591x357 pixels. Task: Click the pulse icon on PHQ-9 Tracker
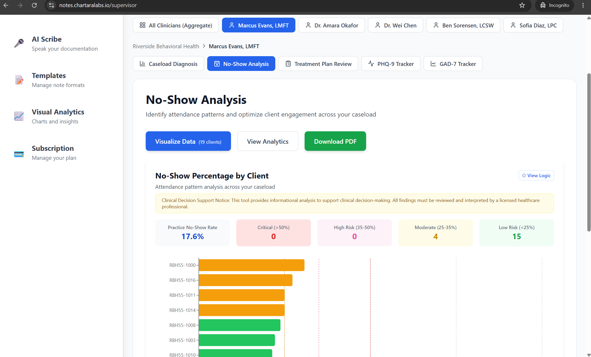pyautogui.click(x=371, y=64)
